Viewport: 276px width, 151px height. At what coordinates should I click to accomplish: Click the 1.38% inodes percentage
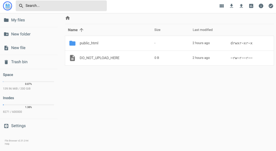pos(28,107)
